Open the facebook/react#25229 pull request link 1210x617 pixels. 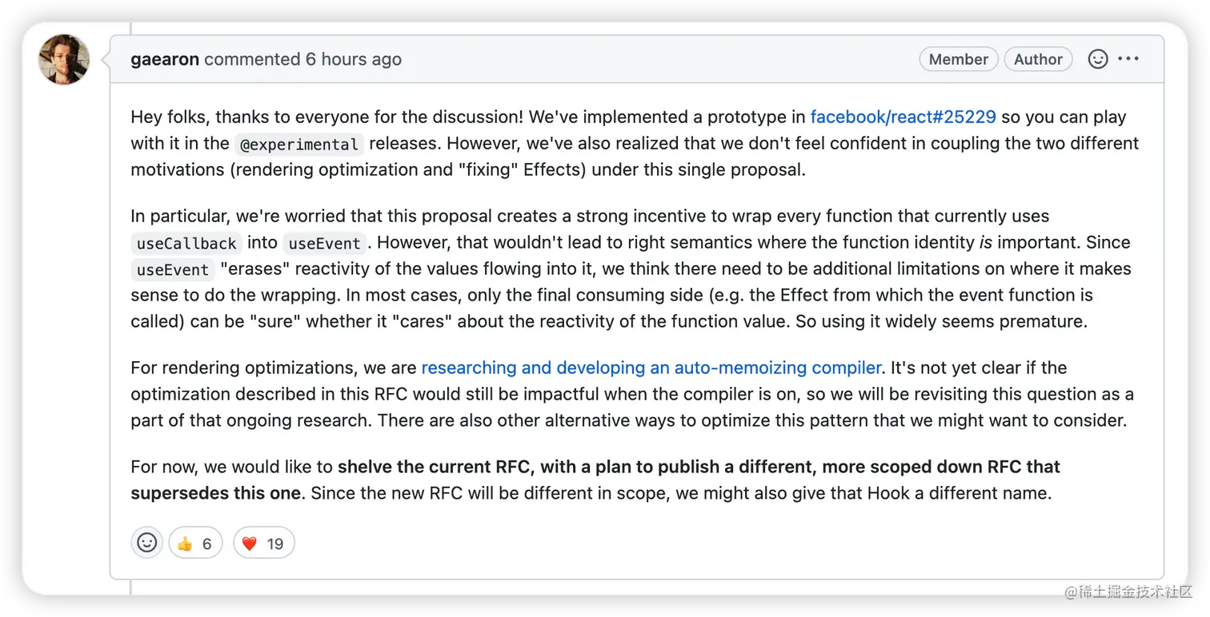(x=903, y=116)
